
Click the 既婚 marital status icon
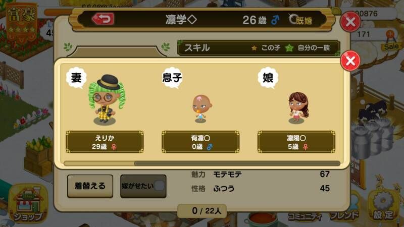pos(300,20)
